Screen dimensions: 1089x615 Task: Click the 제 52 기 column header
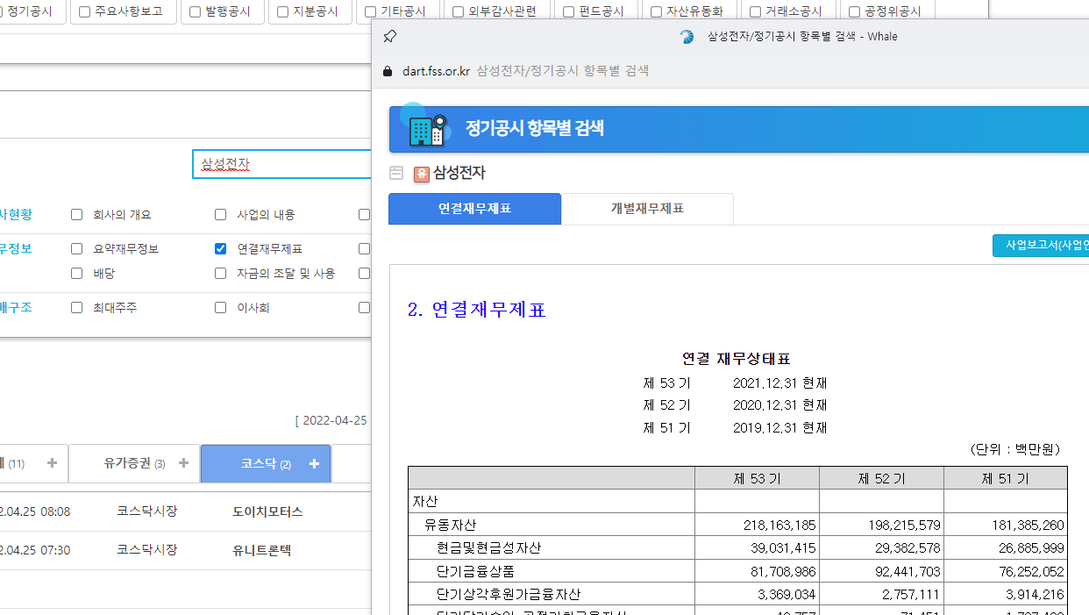click(x=881, y=479)
